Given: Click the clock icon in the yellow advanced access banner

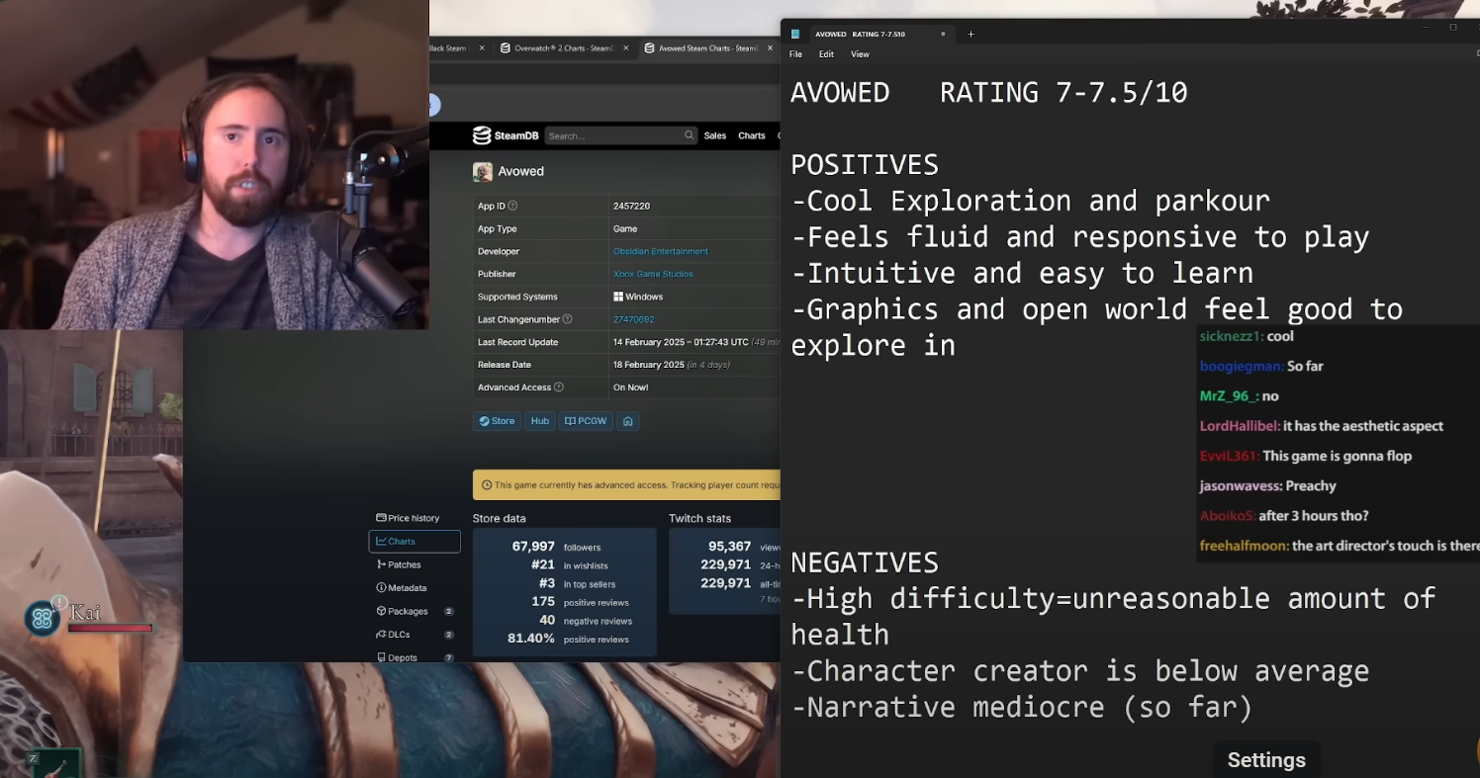Looking at the screenshot, I should click(487, 485).
